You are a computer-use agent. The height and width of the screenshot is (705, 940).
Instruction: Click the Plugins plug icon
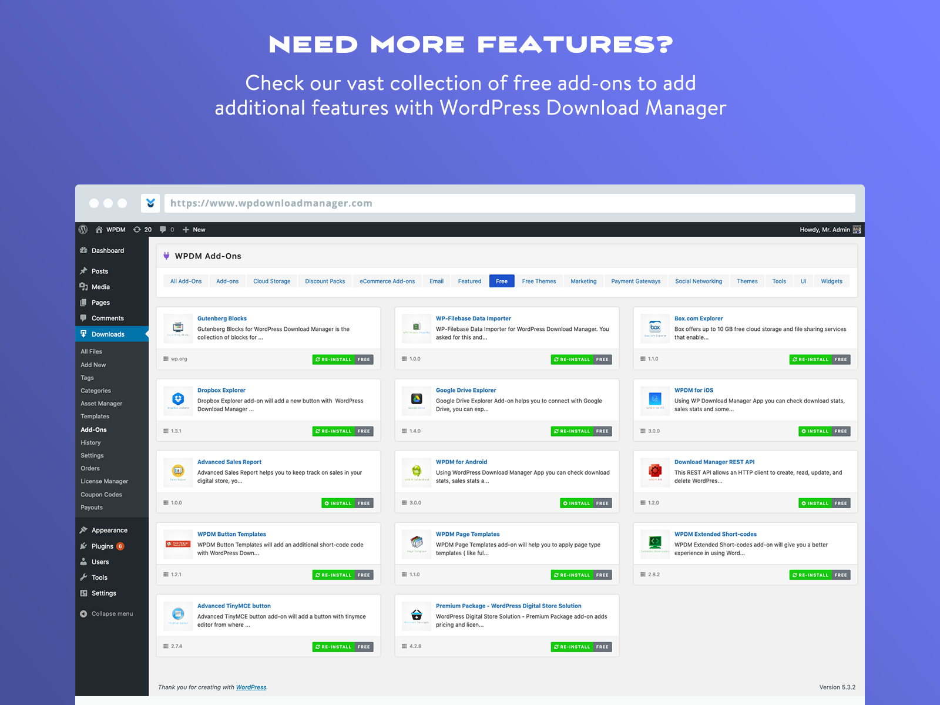coord(83,546)
